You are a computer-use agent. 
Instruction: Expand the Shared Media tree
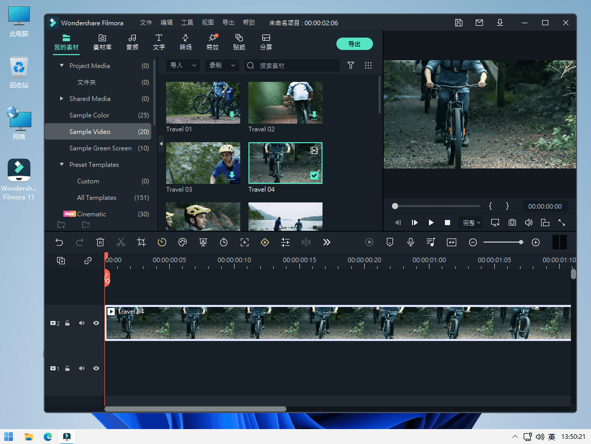click(x=61, y=98)
